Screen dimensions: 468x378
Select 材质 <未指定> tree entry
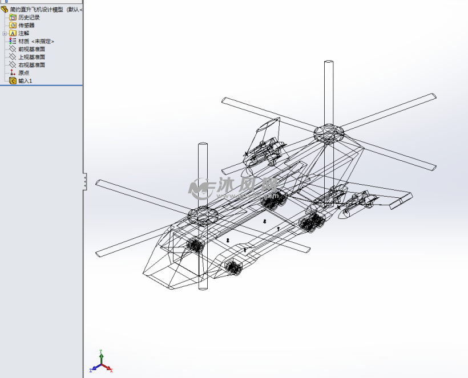coord(36,42)
